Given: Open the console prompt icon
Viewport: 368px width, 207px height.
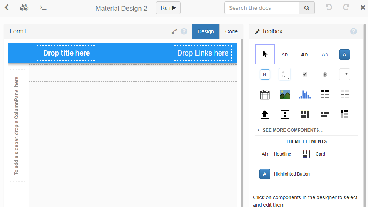Looking at the screenshot, I should 43,8.
